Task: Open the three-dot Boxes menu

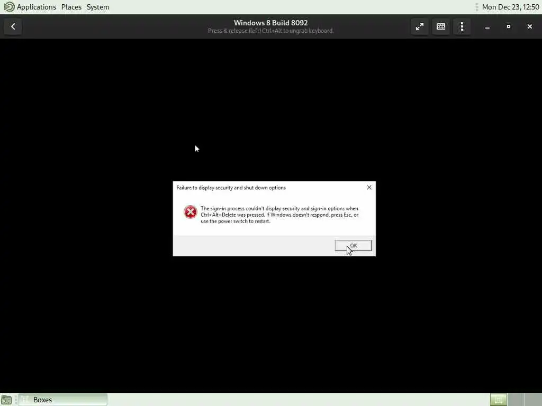Action: click(x=462, y=26)
